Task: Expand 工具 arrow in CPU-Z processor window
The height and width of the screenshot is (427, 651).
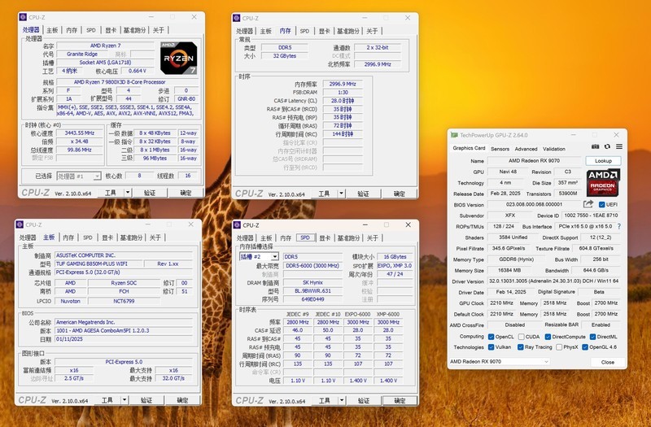Action: pos(128,193)
